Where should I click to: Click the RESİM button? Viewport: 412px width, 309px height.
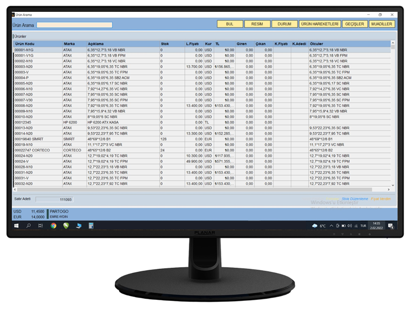tap(257, 24)
